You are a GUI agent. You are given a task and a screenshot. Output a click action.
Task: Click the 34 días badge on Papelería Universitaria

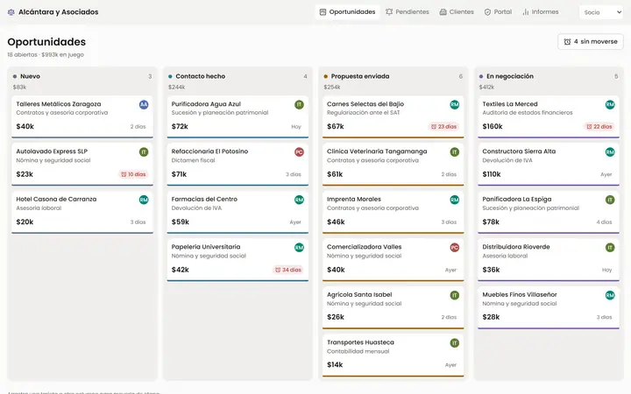[x=287, y=270]
